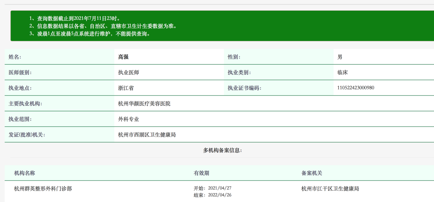Click the 杭州市江干区卫生健康局 filing authority
The height and width of the screenshot is (202, 434).
click(x=330, y=188)
